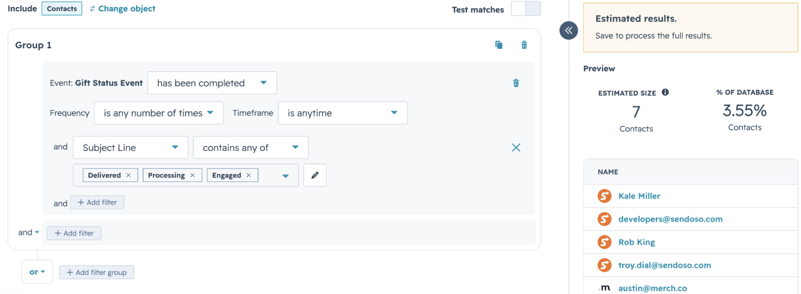Open the 'is any number of times' frequency dropdown
The width and height of the screenshot is (801, 294).
(159, 113)
